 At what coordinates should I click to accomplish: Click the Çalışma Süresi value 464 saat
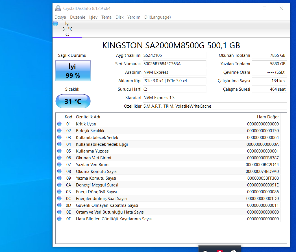(x=269, y=89)
